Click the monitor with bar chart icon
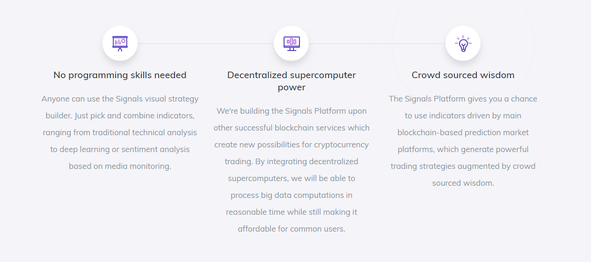The height and width of the screenshot is (262, 591). point(292,44)
